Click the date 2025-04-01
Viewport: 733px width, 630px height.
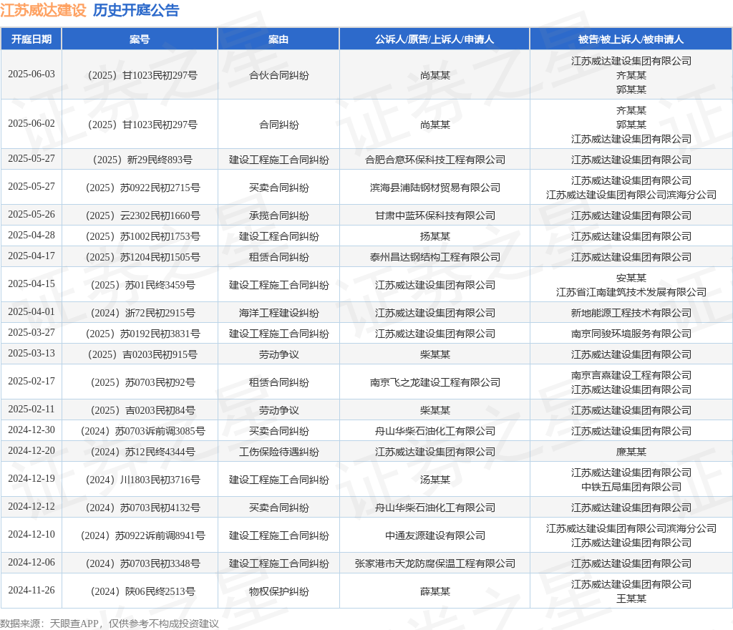click(x=31, y=311)
